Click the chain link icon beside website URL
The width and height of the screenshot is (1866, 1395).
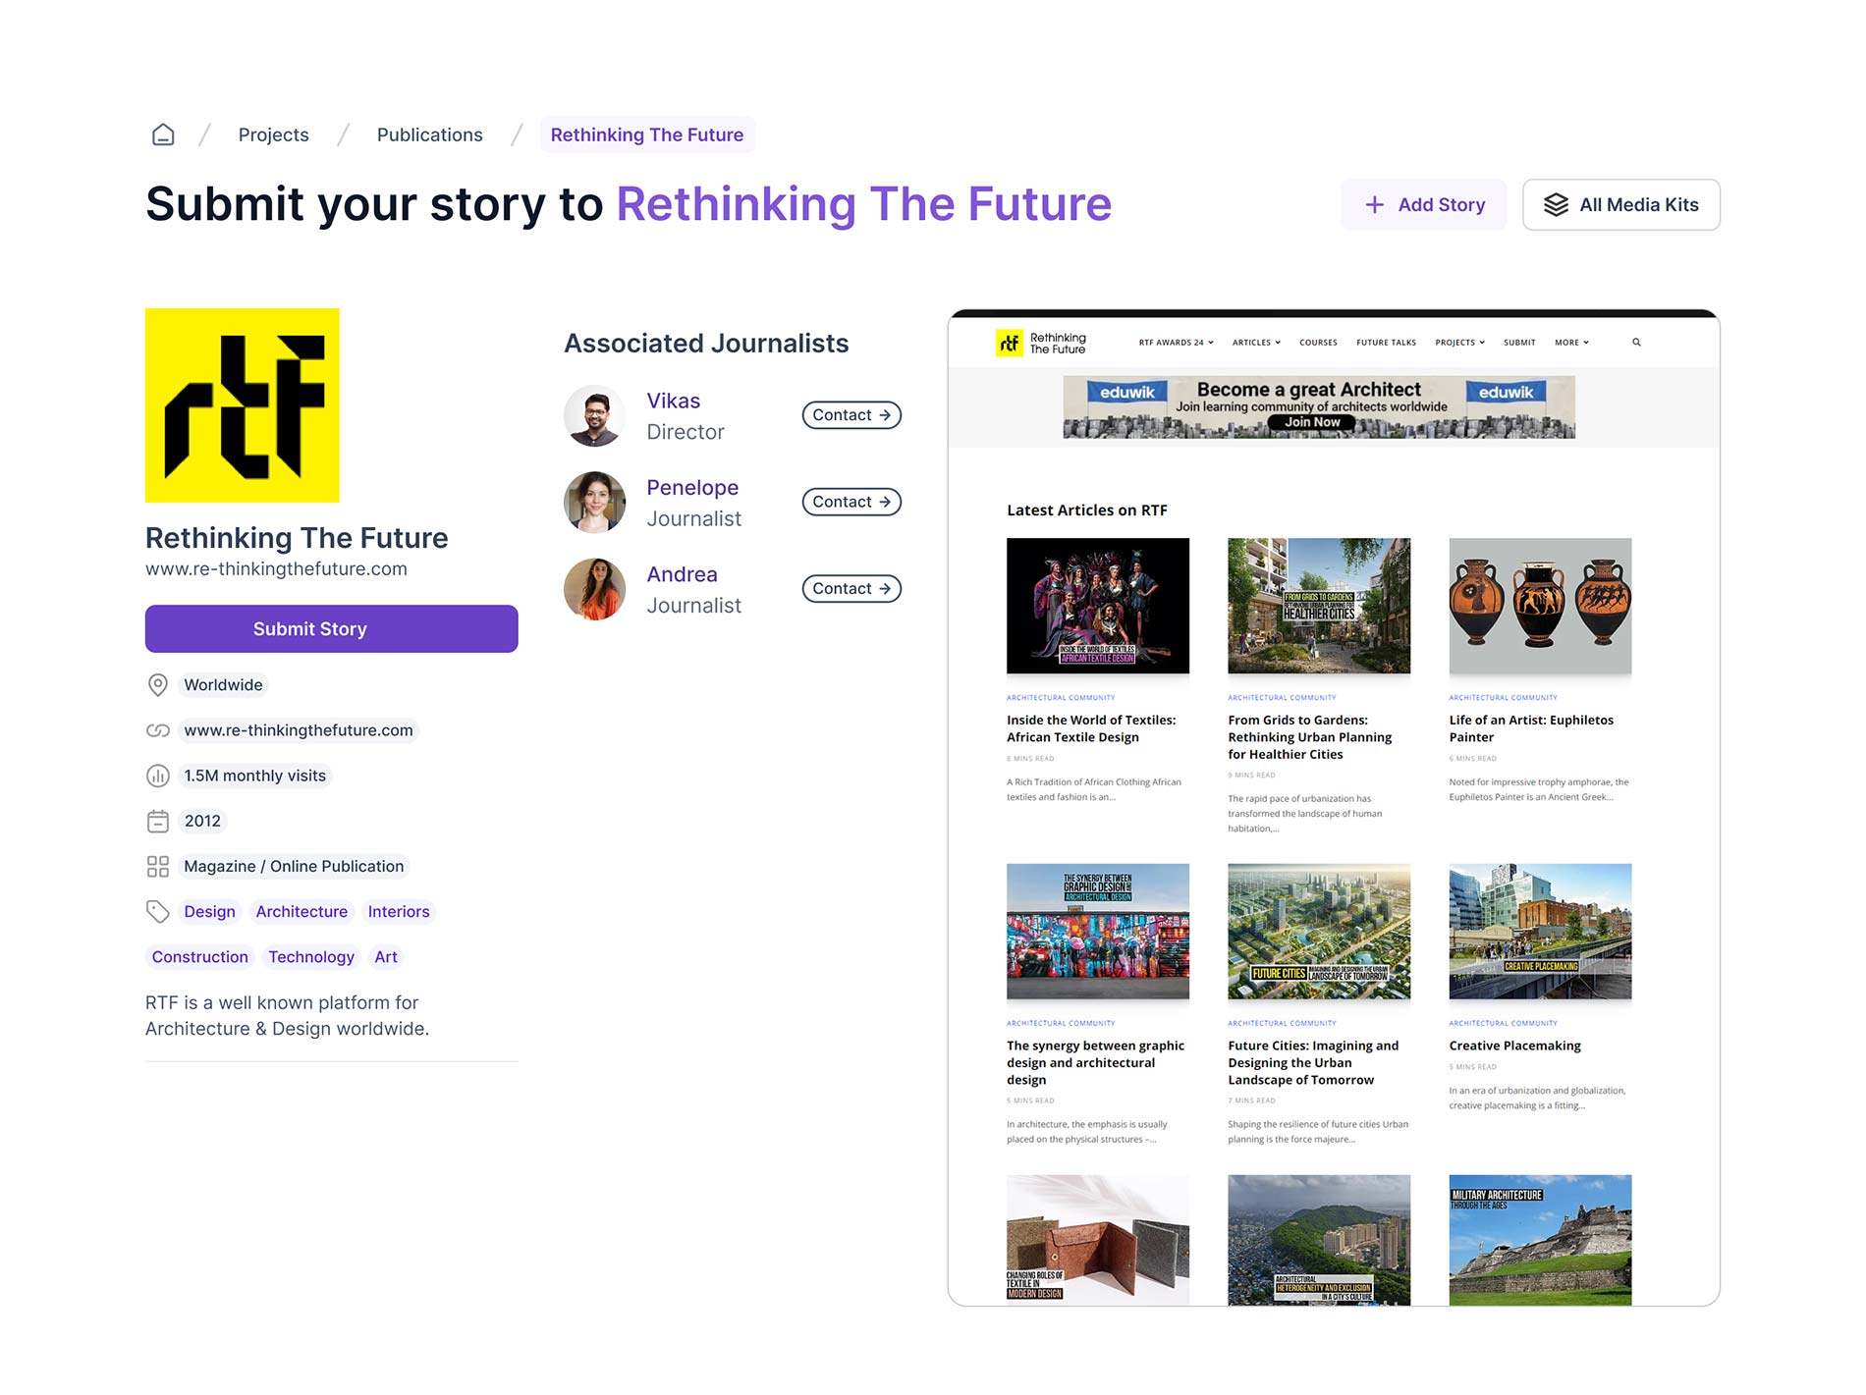157,730
